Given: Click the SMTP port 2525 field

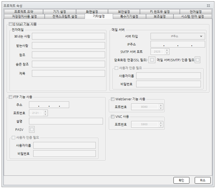Looking at the screenshot, I should (x=158, y=52).
